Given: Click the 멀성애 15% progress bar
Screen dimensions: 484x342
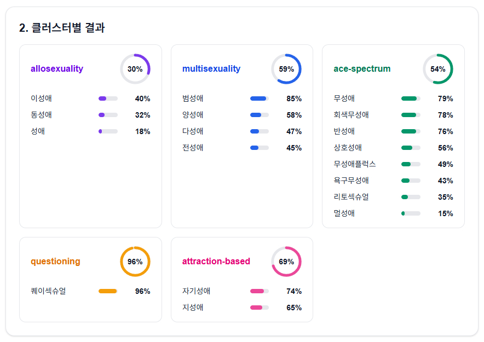Looking at the screenshot, I should pyautogui.click(x=411, y=213).
